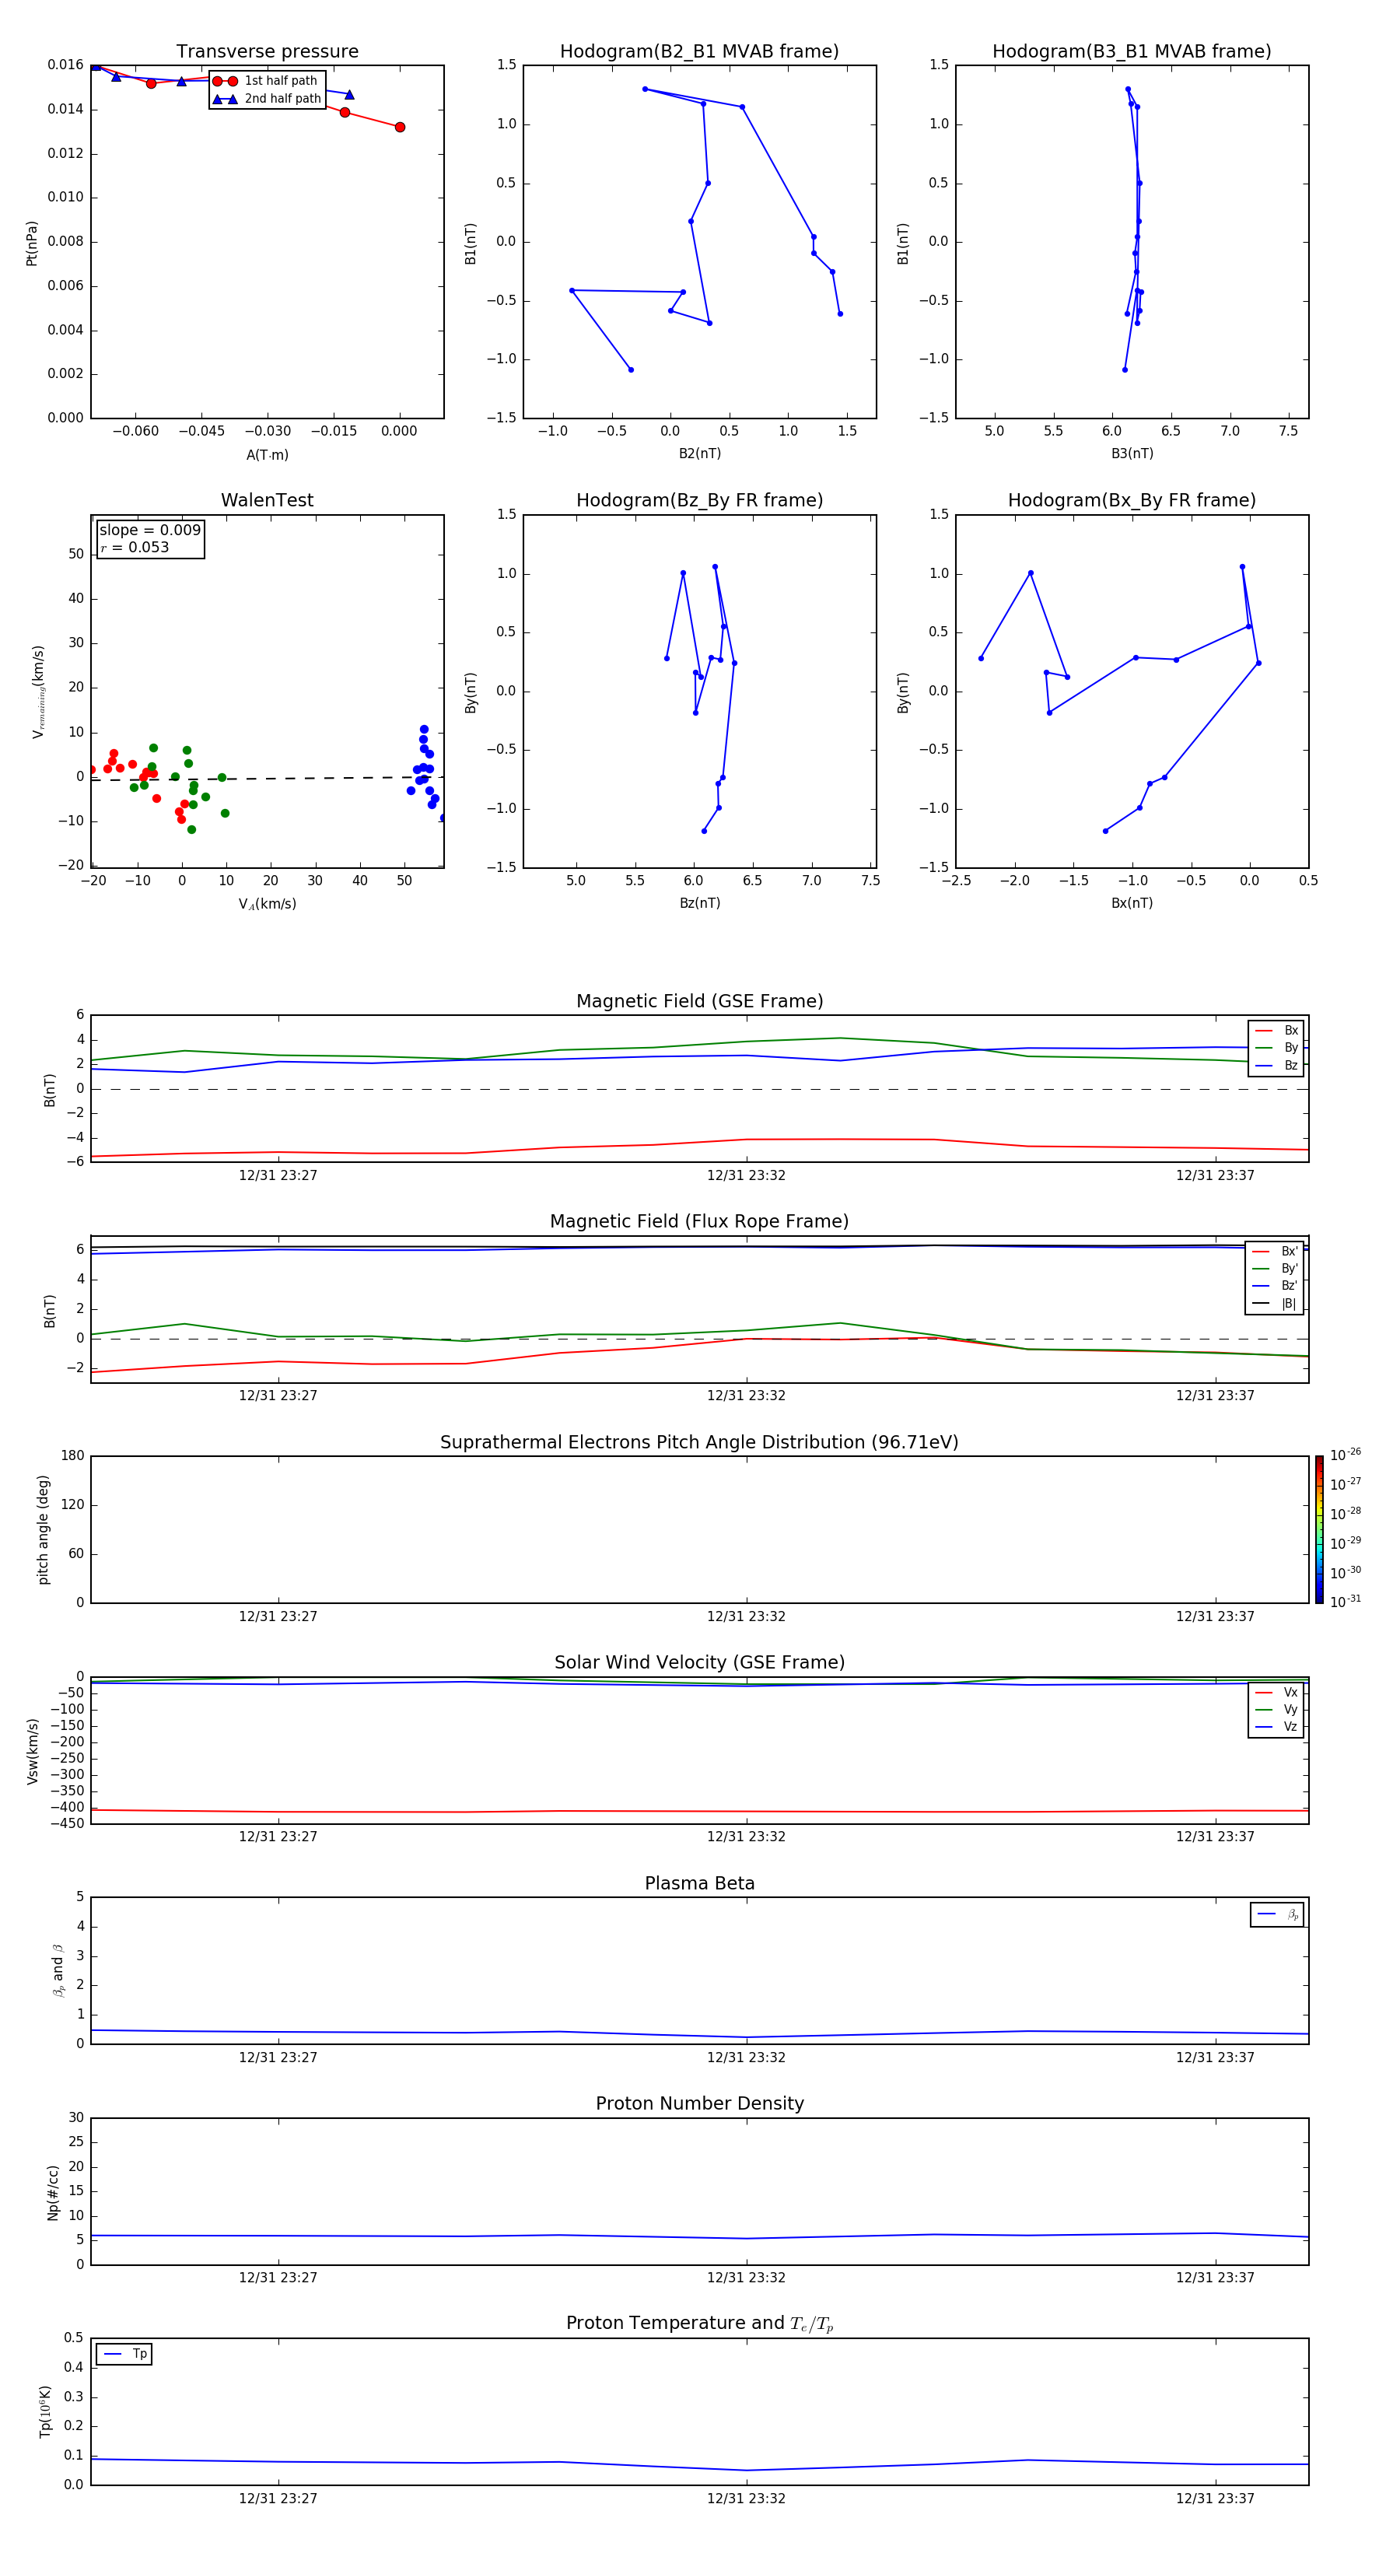The image size is (1400, 2567).
Task: Click the "Bx(nT)" x-axis label
Action: click(1132, 903)
